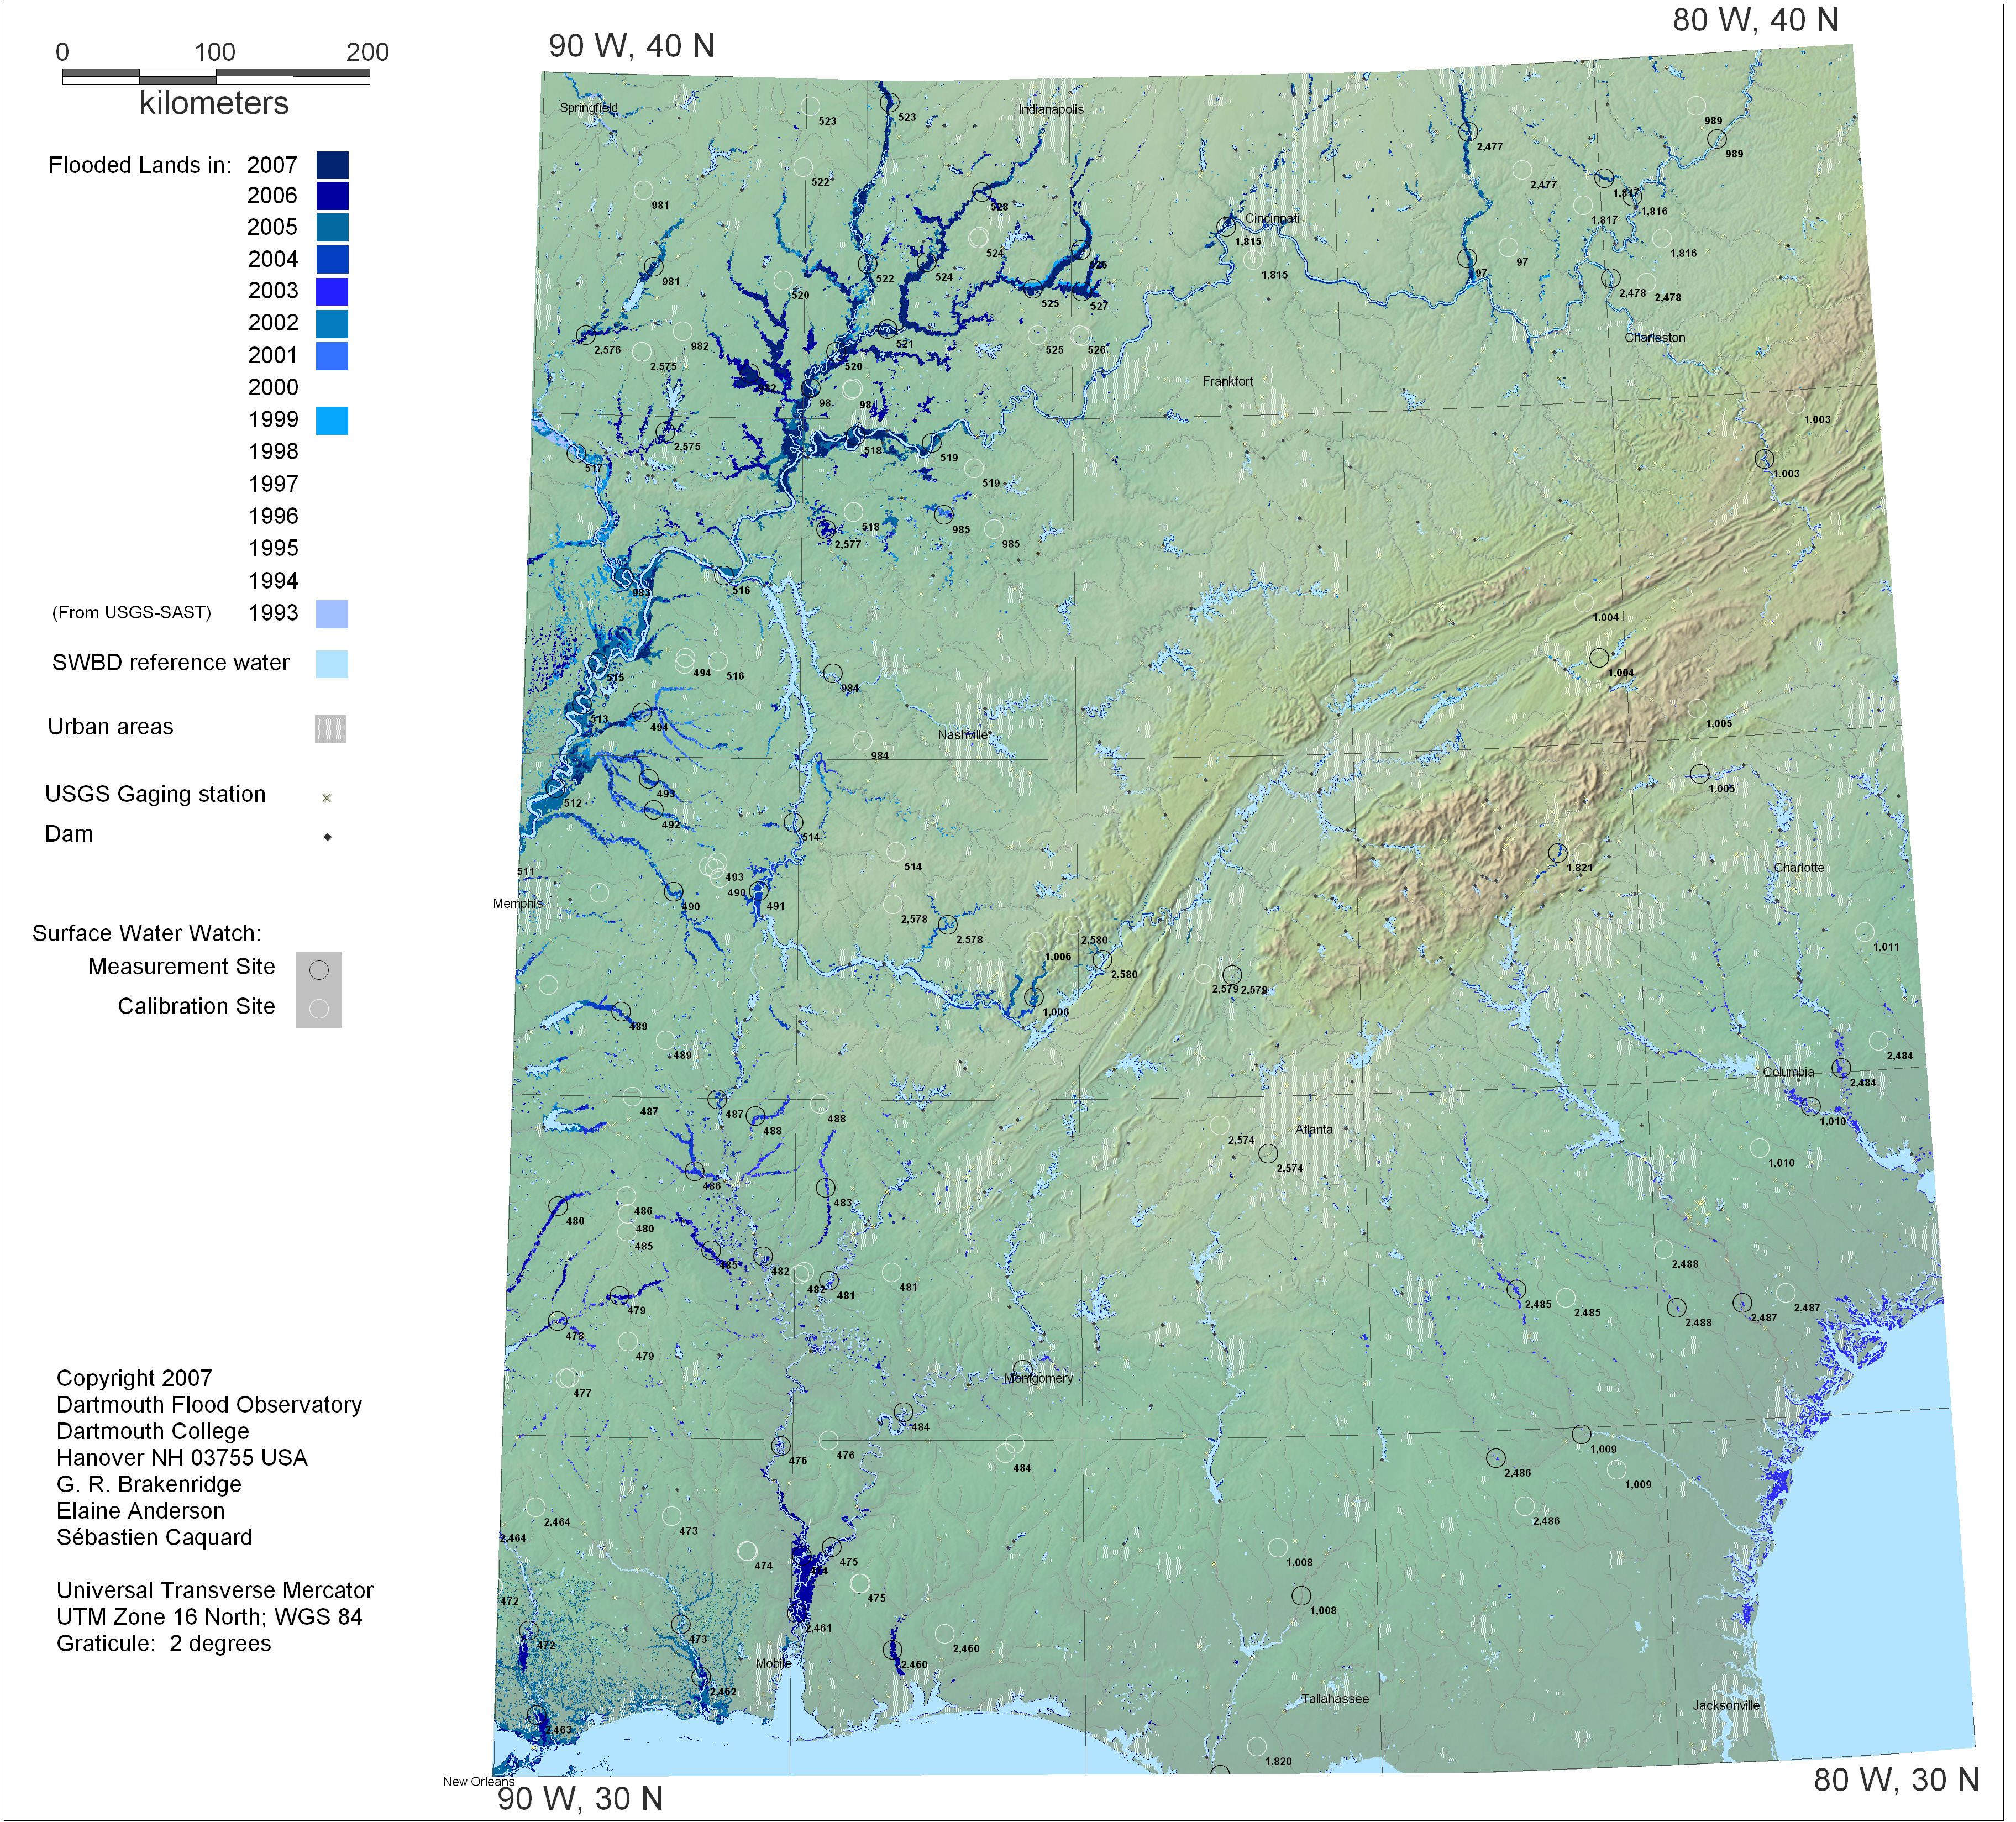Click the Montgomery measurement site circle
2016x1822 pixels.
click(1022, 1368)
